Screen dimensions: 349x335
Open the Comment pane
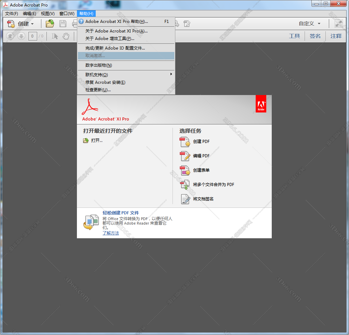pos(336,36)
